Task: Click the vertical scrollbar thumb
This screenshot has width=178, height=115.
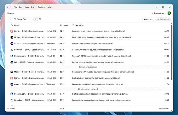Action: click(x=172, y=52)
